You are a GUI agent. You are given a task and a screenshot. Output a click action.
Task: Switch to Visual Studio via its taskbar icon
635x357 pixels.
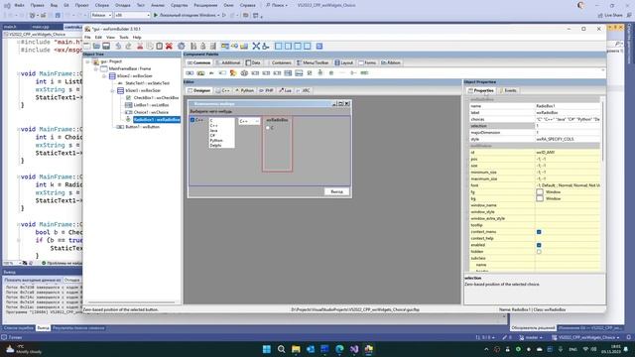(x=354, y=349)
